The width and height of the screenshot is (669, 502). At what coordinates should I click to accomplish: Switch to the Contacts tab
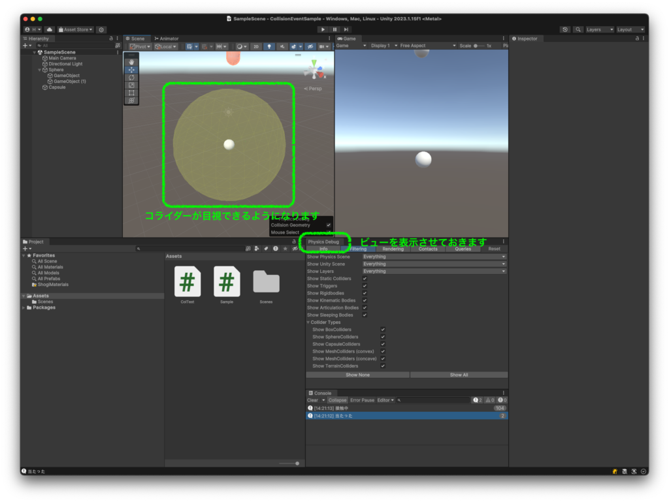coord(428,249)
